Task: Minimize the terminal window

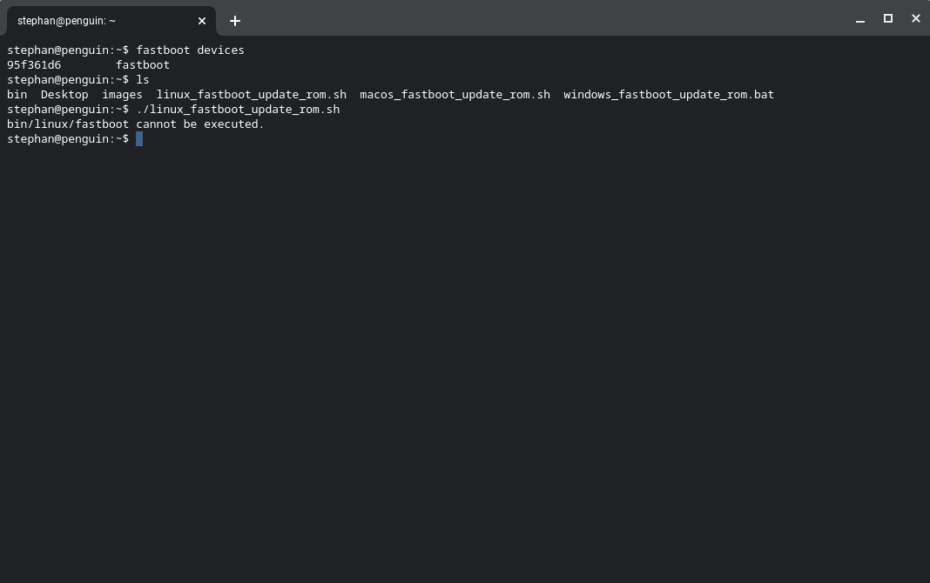Action: [860, 19]
